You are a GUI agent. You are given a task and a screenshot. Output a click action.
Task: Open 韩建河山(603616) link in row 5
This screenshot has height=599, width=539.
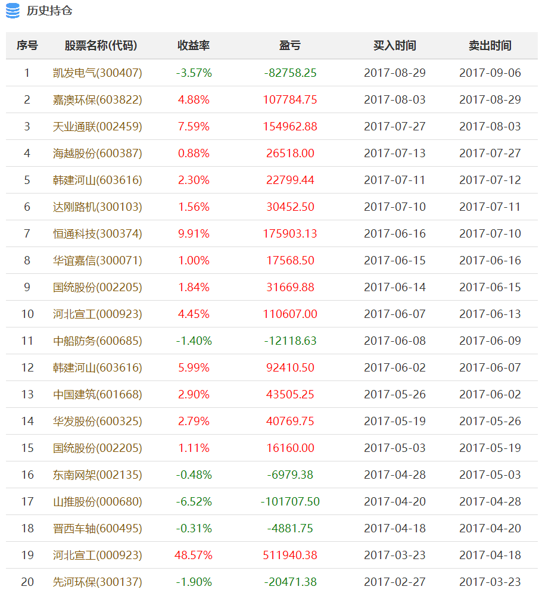coord(98,180)
